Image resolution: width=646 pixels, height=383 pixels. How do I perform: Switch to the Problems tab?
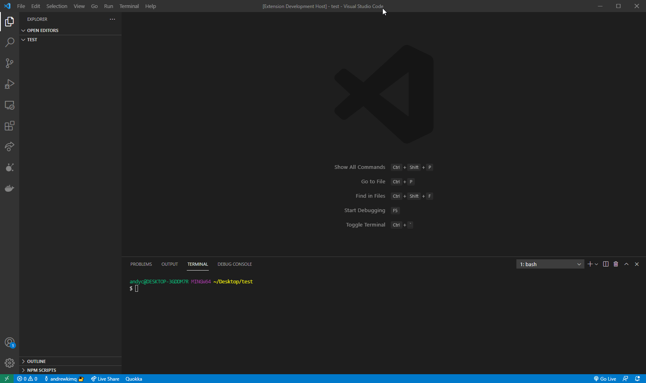[x=141, y=264]
